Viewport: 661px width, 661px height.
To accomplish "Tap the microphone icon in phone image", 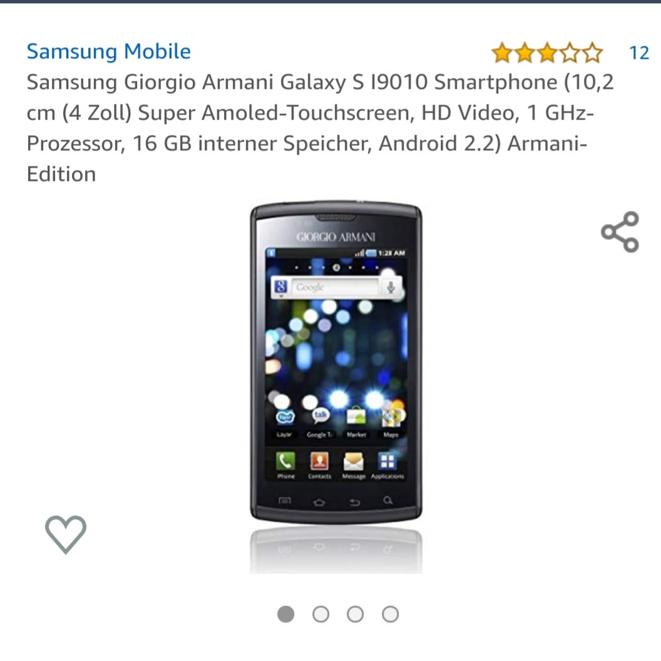I will [x=391, y=287].
